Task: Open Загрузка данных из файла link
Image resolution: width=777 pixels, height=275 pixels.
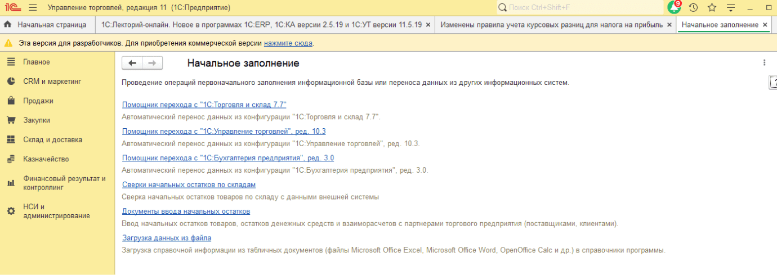Action: point(167,238)
